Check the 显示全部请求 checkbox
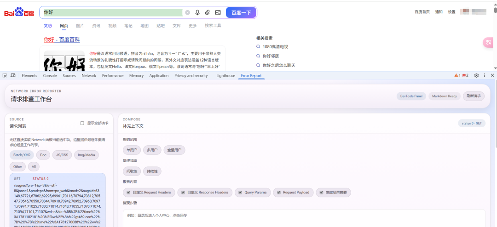 (x=82, y=123)
